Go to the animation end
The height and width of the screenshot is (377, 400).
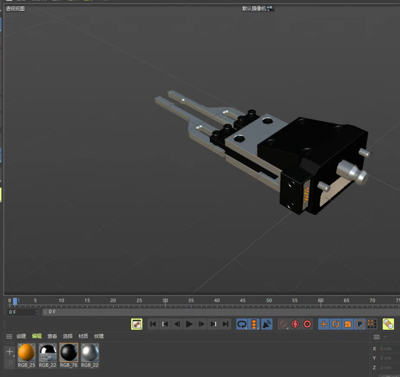pyautogui.click(x=225, y=324)
